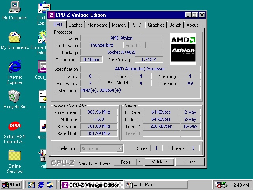Click the empty Brand ID field

(154, 45)
